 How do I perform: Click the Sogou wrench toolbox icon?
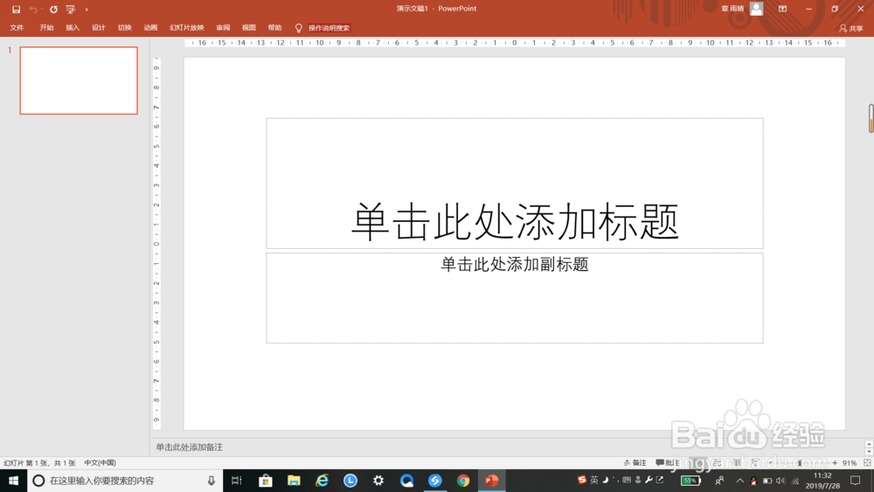[x=649, y=480]
